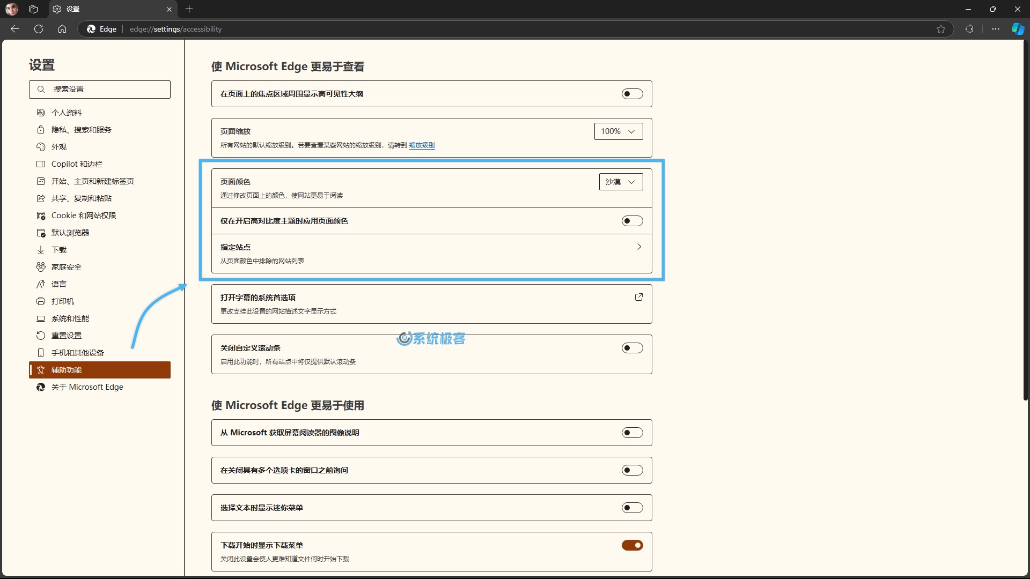1030x579 pixels.
Task: Click the 重置设置 reset icon
Action: (x=41, y=336)
